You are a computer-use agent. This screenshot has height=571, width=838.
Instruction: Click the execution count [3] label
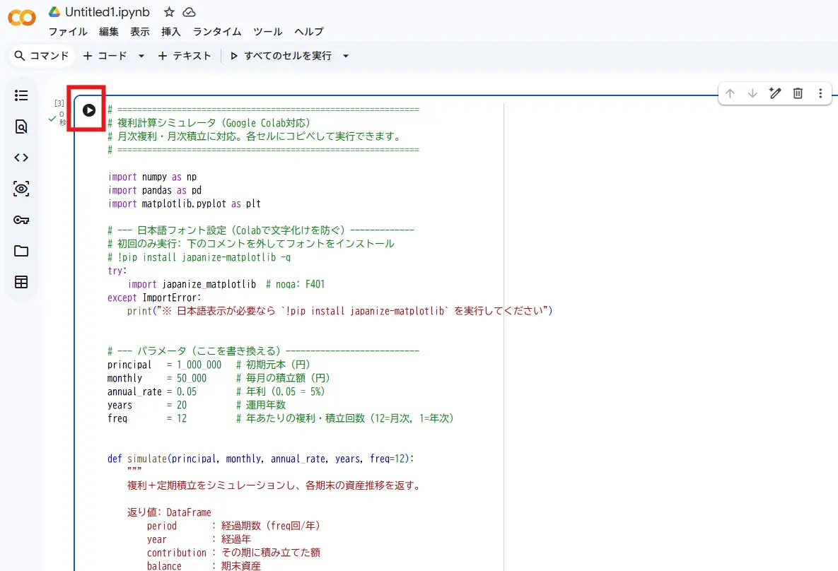pos(59,103)
